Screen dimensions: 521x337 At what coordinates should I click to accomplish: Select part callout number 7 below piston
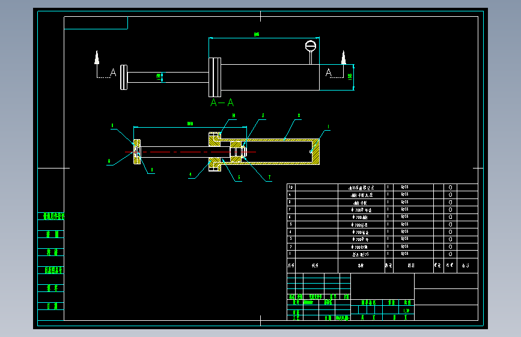point(269,177)
